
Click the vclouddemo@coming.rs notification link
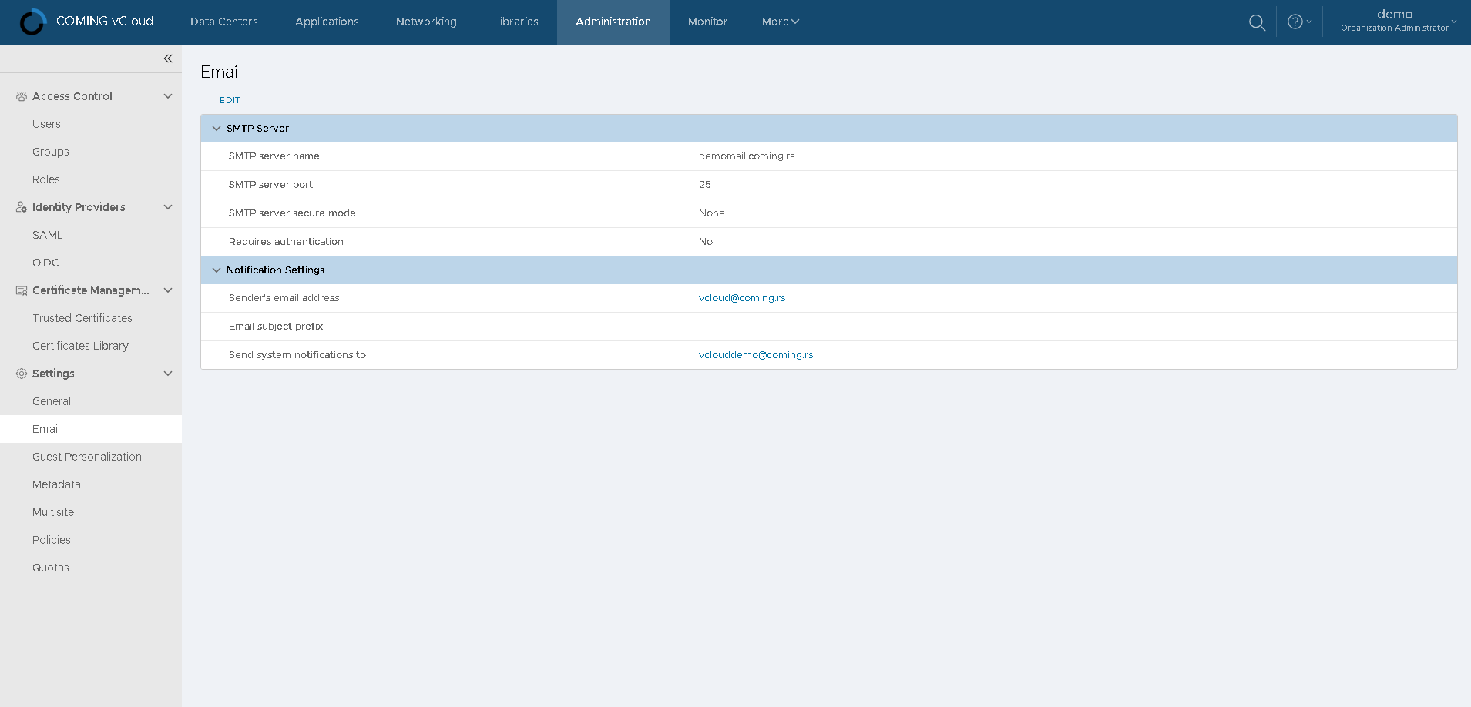coord(756,355)
